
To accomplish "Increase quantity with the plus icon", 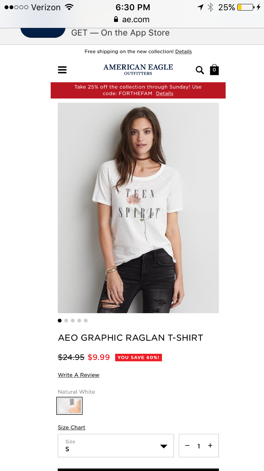I will pos(210,446).
